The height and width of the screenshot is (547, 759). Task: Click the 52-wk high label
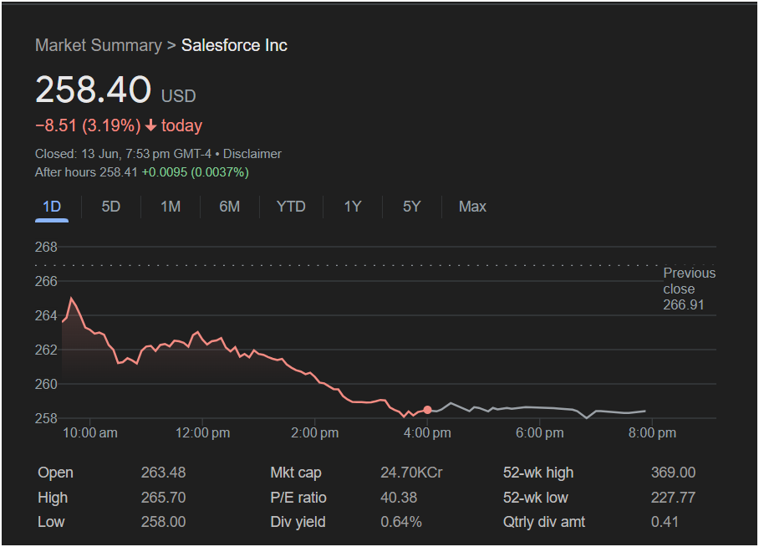click(538, 473)
